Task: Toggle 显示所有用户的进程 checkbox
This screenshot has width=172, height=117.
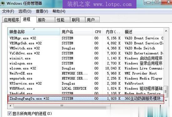Action: [x=9, y=113]
